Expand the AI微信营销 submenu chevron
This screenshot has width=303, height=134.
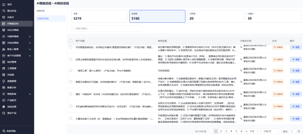[x=30, y=36]
